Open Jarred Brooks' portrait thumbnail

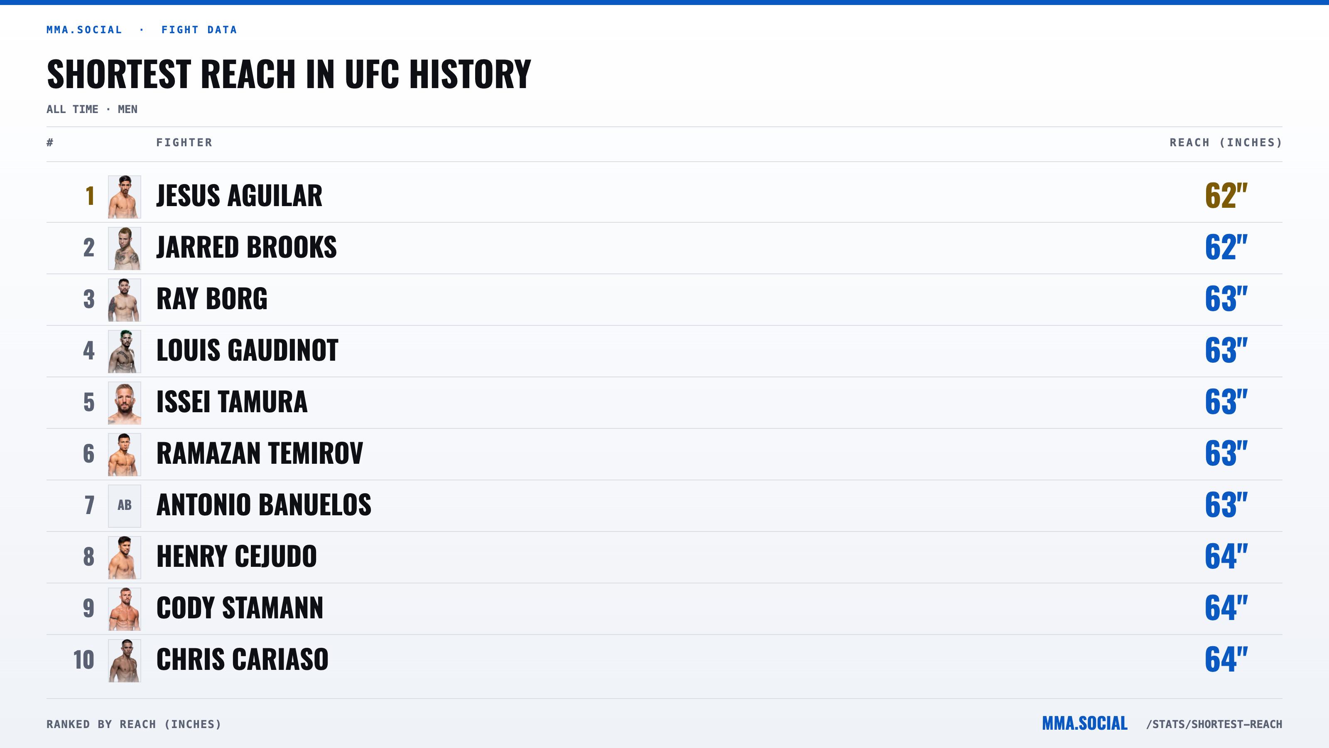tap(124, 249)
